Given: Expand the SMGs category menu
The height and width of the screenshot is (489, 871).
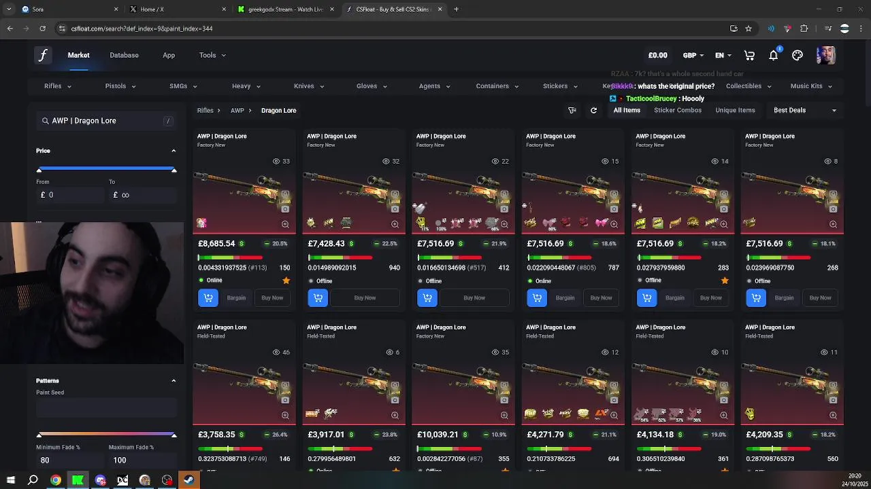Looking at the screenshot, I should [x=183, y=86].
